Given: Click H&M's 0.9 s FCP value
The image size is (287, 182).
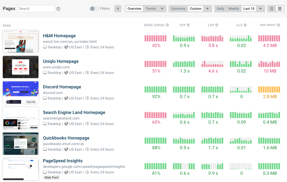Looking at the screenshot, I should (x=184, y=46).
